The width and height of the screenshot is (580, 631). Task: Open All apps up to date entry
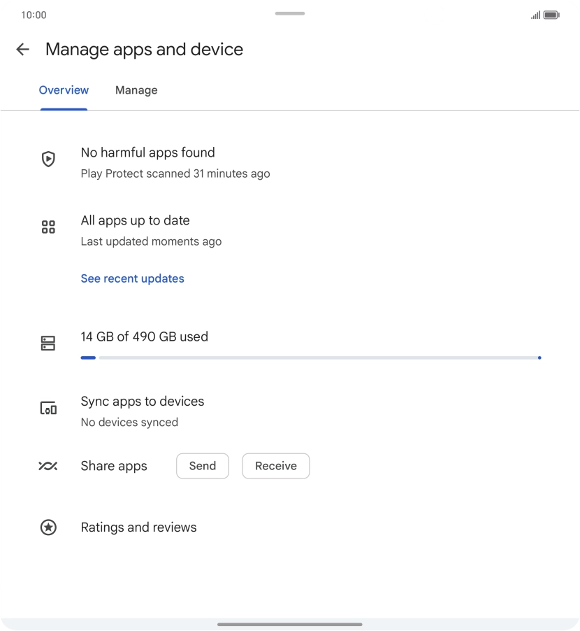pyautogui.click(x=135, y=220)
